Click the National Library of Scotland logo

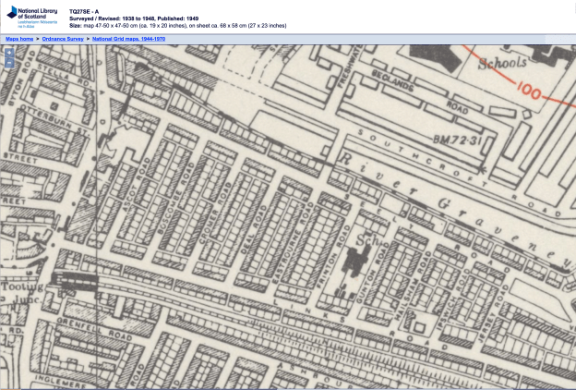[x=30, y=16]
